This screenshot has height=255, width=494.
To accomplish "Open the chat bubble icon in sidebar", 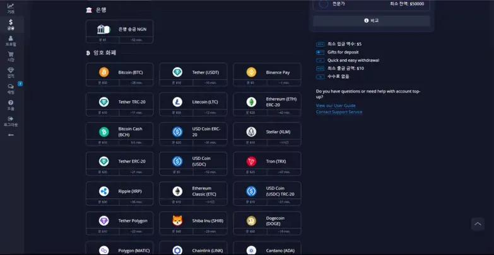I will [11, 86].
